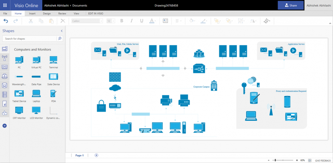
Task: Select the Laptop shape in stencil
Action: tap(36, 96)
